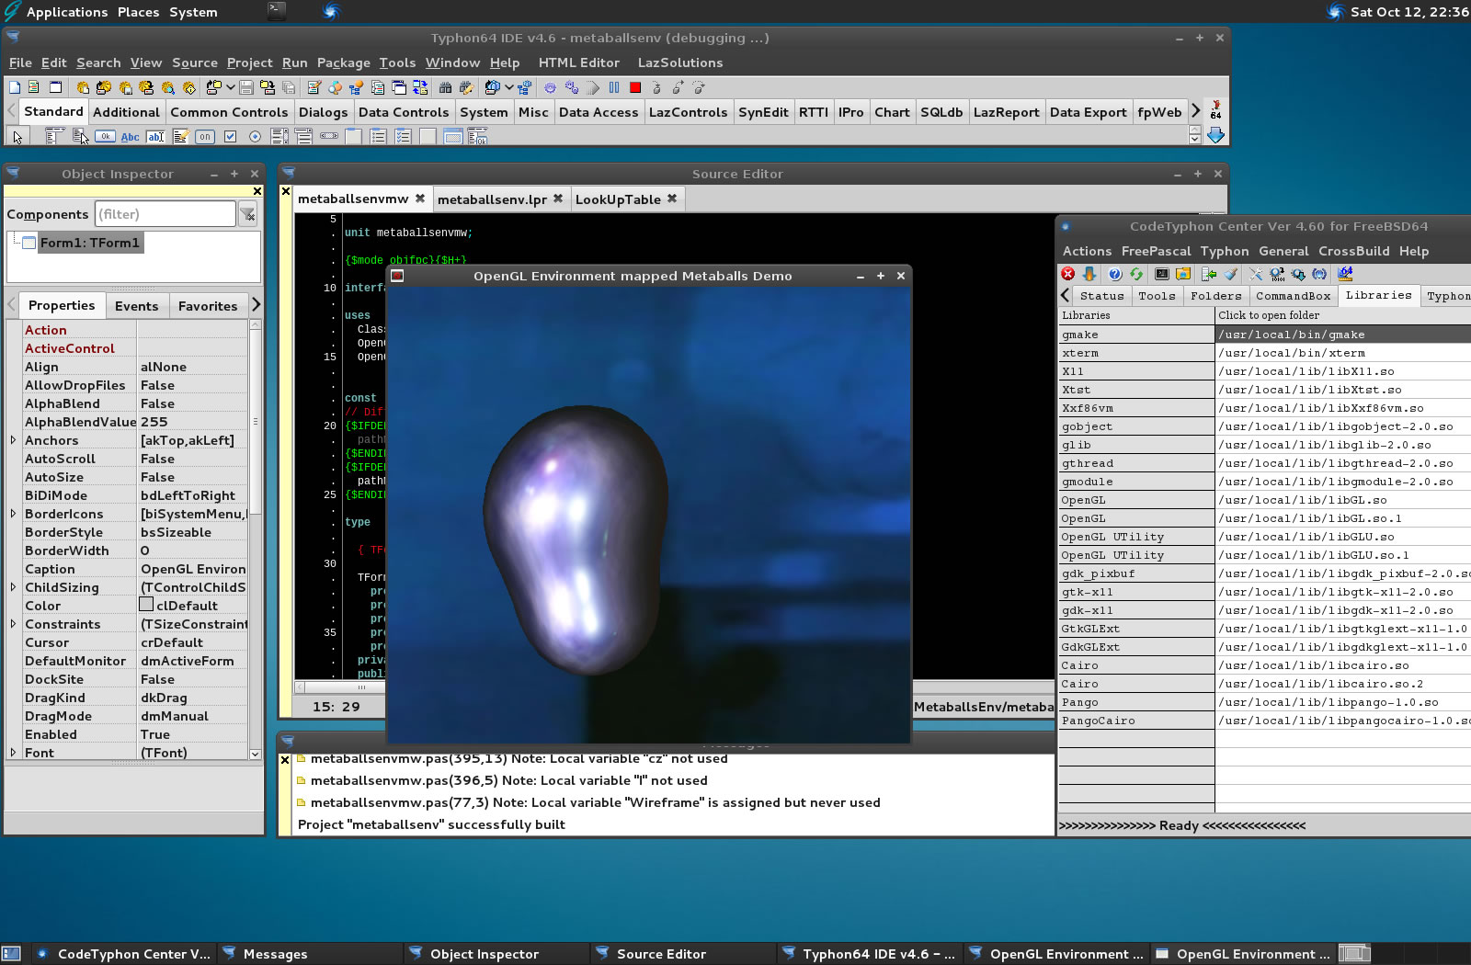This screenshot has width=1471, height=965.
Task: Select the TButton 'Ok' component icon
Action: [105, 136]
